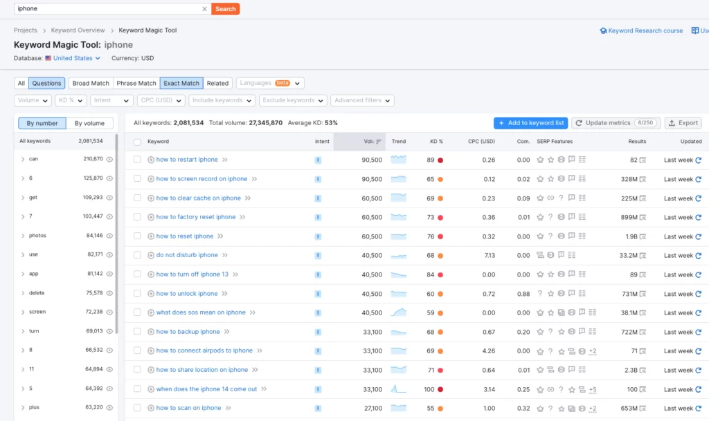709x421 pixels.
Task: View SERP for 'how to backup iphone' results
Action: click(643, 332)
